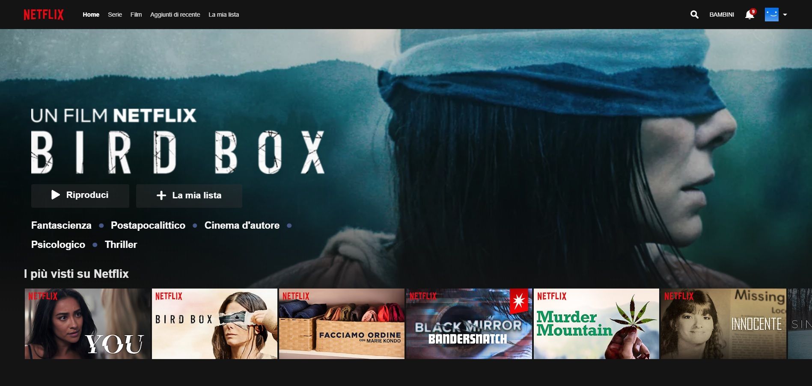Go to the Home tab

[x=91, y=15]
